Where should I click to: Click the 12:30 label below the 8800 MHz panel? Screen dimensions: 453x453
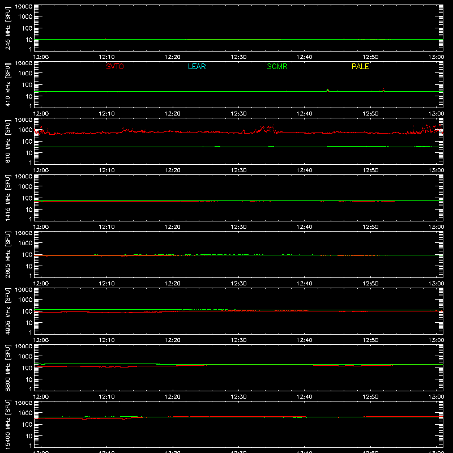[x=238, y=397]
